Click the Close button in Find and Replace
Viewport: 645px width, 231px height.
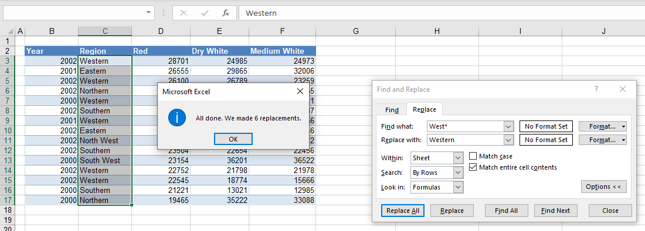click(610, 211)
